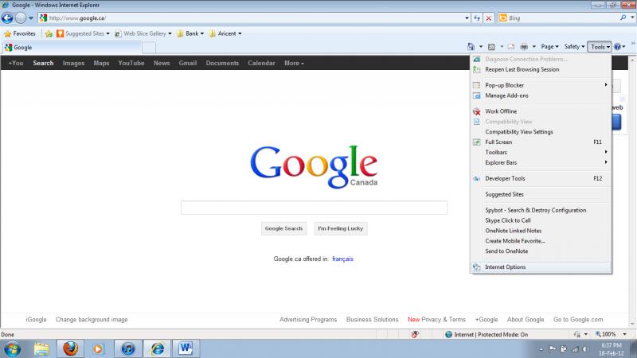
Task: Select Compatibility View Settings
Action: (x=541, y=132)
